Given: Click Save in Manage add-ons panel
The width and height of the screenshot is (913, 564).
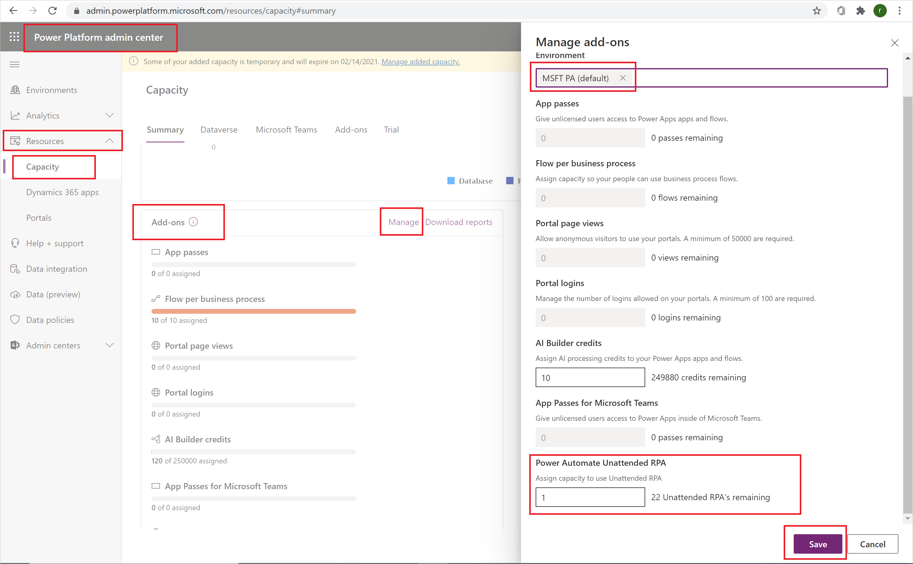Looking at the screenshot, I should pos(818,544).
